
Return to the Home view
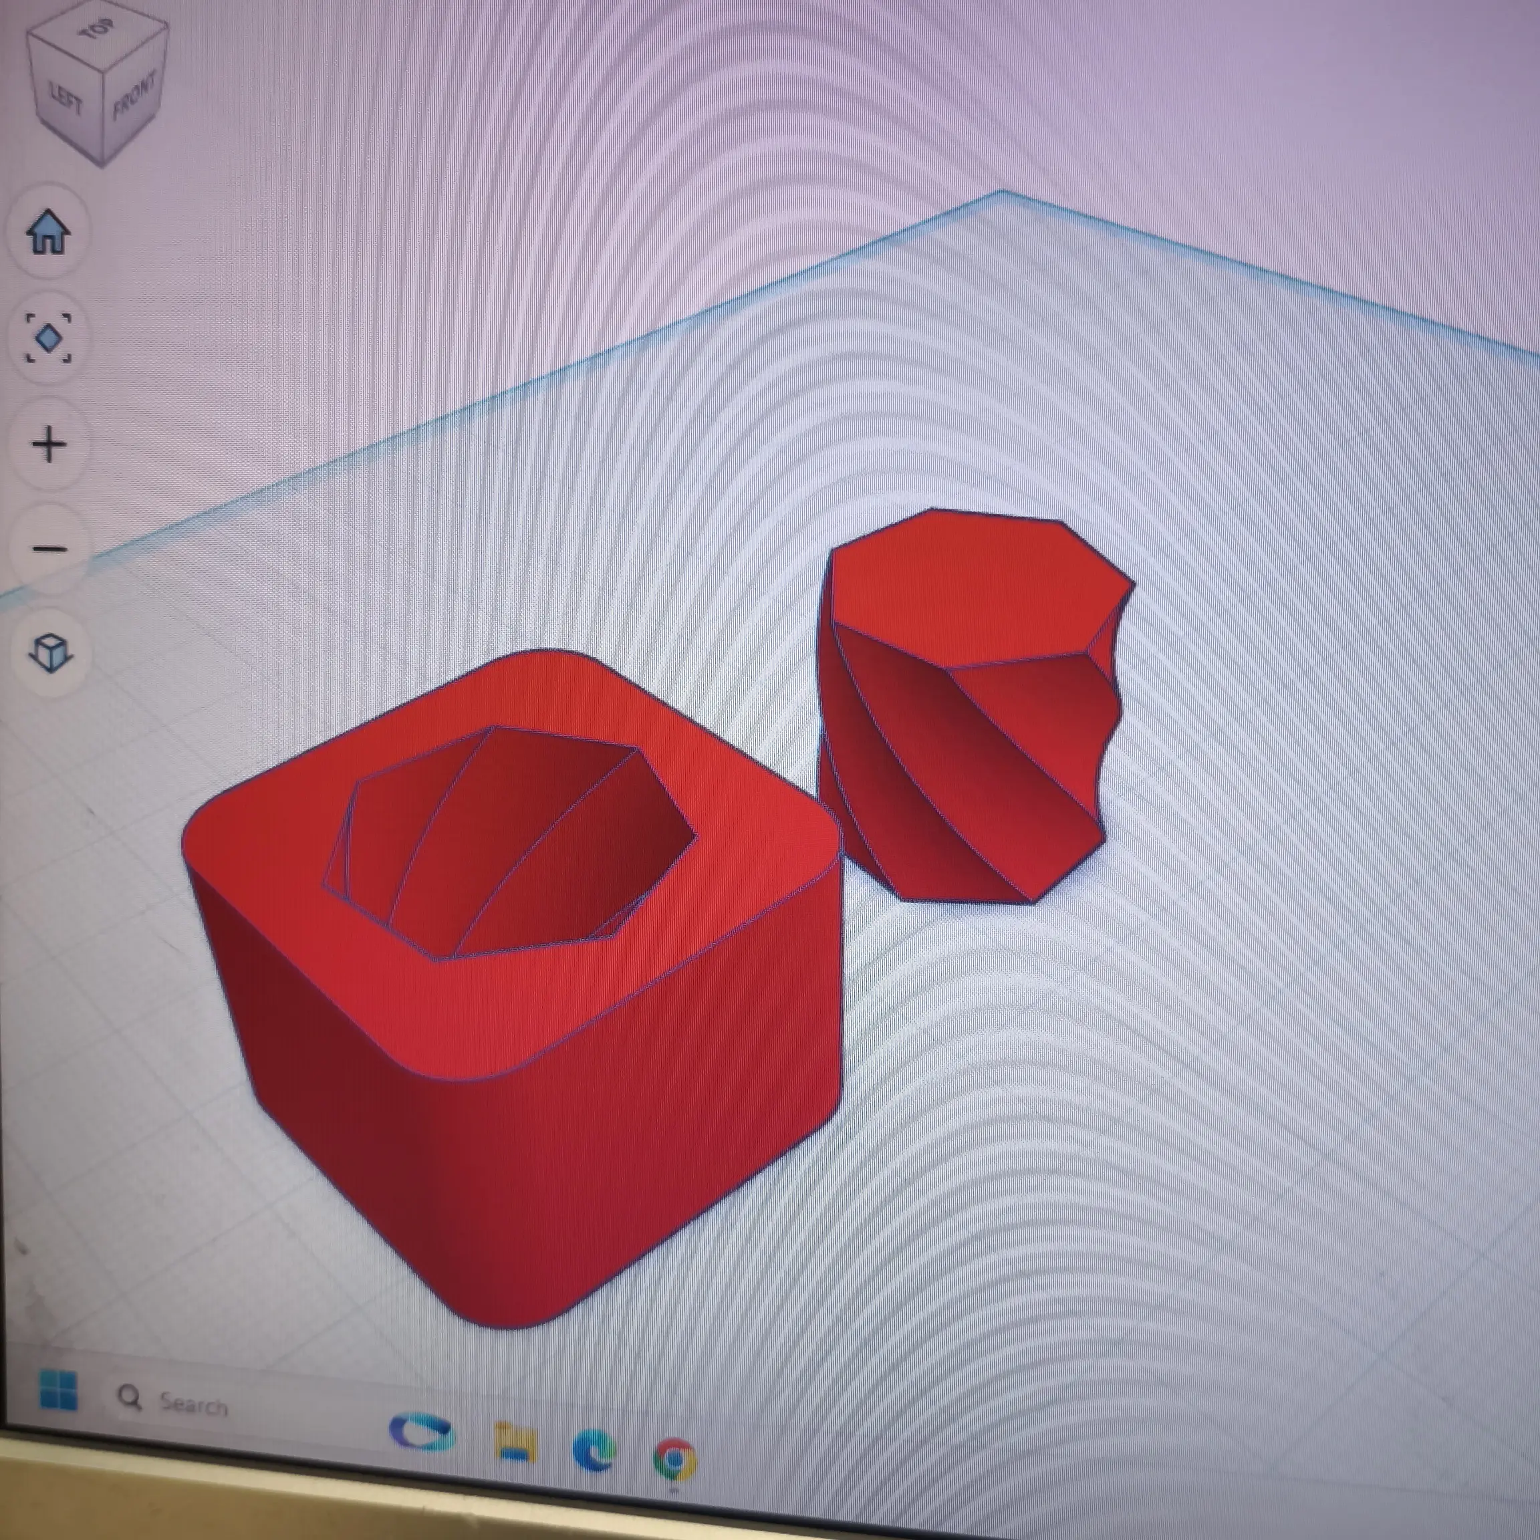pos(49,232)
